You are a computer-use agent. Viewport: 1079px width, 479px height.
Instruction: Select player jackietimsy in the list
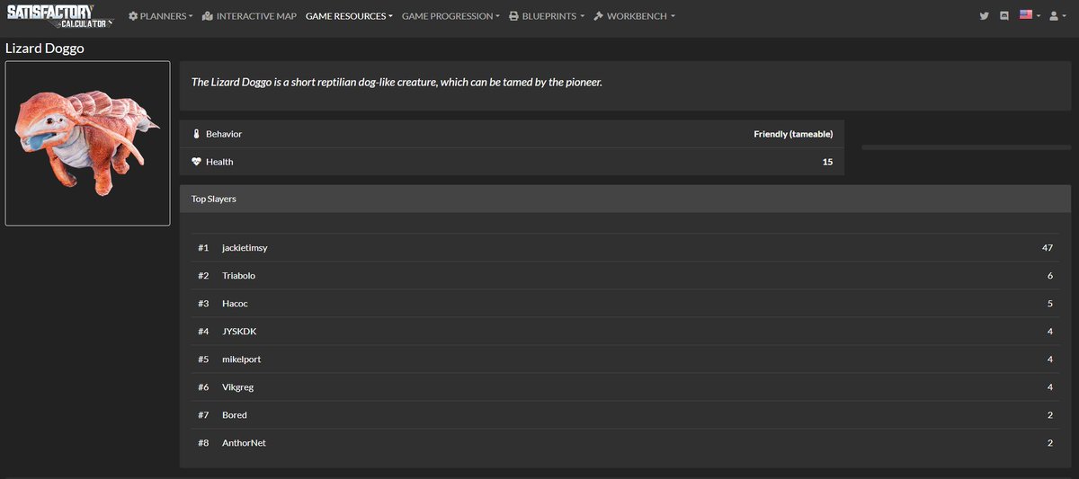pyautogui.click(x=245, y=247)
